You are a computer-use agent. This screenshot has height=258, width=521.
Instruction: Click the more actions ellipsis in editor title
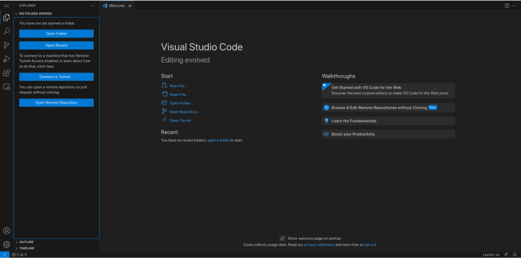515,6
